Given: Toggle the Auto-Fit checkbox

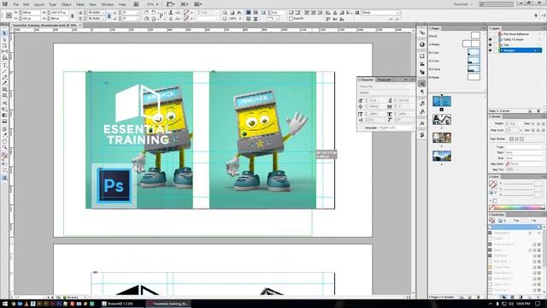Looking at the screenshot, I should (x=291, y=19).
